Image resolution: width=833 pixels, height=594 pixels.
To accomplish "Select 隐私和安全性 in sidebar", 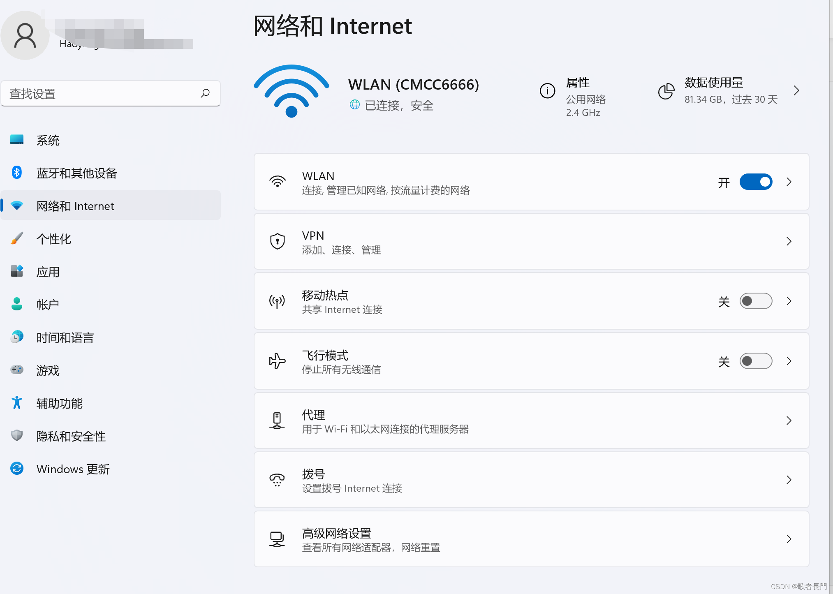I will tap(71, 436).
